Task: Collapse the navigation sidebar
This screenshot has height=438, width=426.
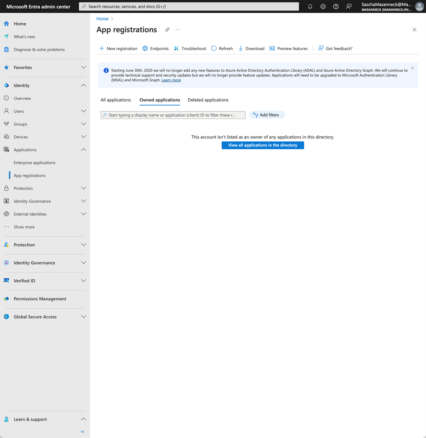Action: pyautogui.click(x=82, y=431)
